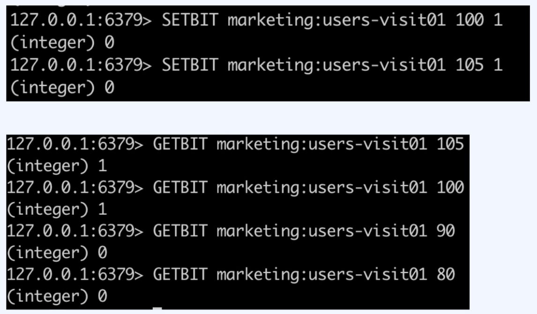The image size is (537, 314).
Task: Click the GETBIT keyword in the offset 80 query
Action: pos(180,274)
